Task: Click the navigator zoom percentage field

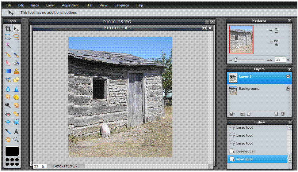Action: 280,60
